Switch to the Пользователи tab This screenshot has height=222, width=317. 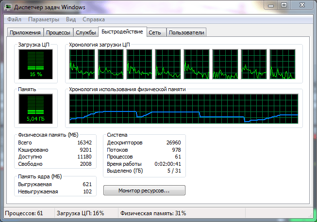[x=186, y=32]
